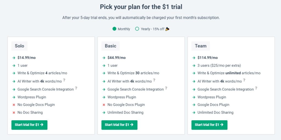The height and width of the screenshot is (140, 281).
Task: Click the Yearly - 15% off label
Action: pos(153,29)
